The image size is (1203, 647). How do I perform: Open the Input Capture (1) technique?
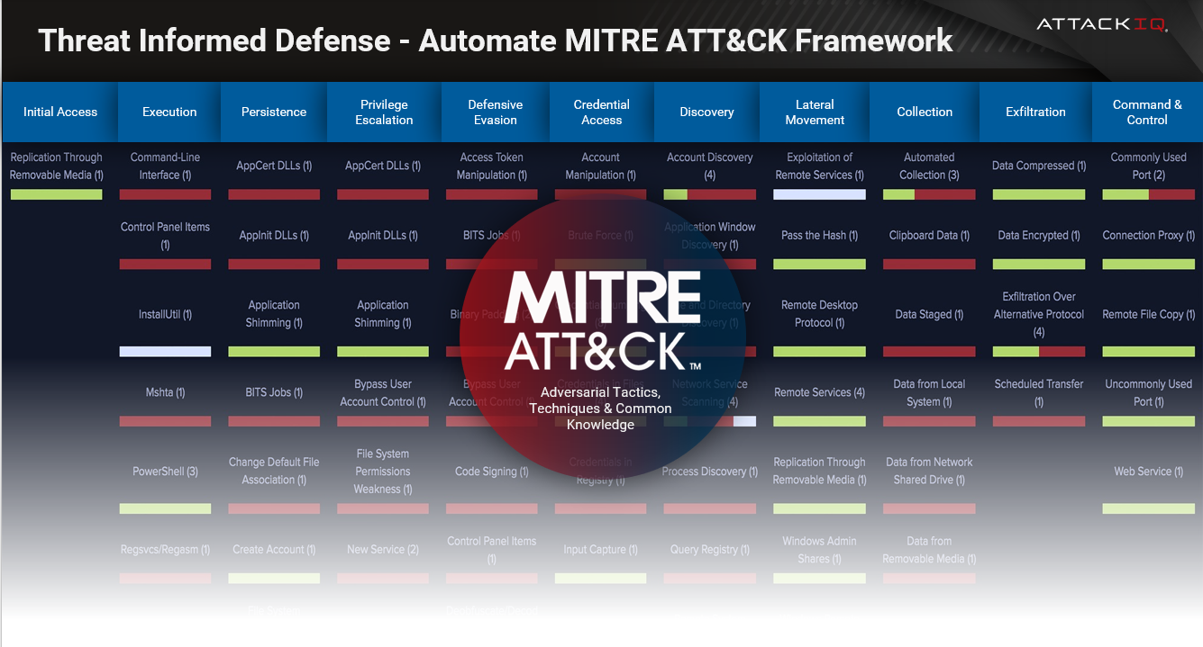601,549
